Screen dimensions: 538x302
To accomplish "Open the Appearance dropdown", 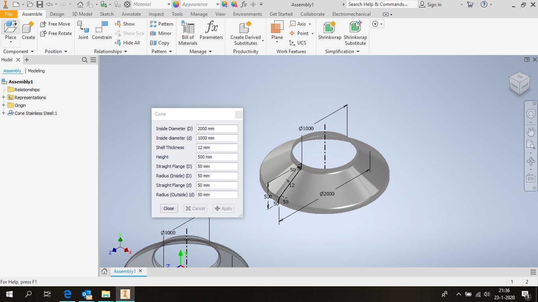I will point(217,4).
